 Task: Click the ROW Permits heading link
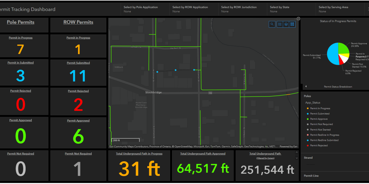[78, 22]
